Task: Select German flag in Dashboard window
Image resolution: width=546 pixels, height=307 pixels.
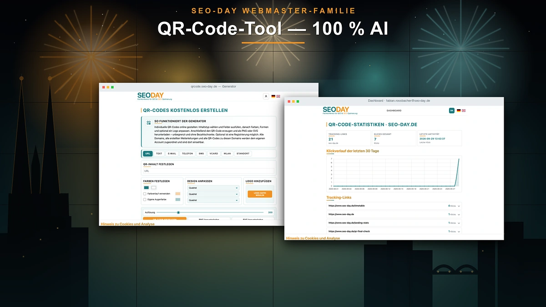Action: pyautogui.click(x=459, y=111)
